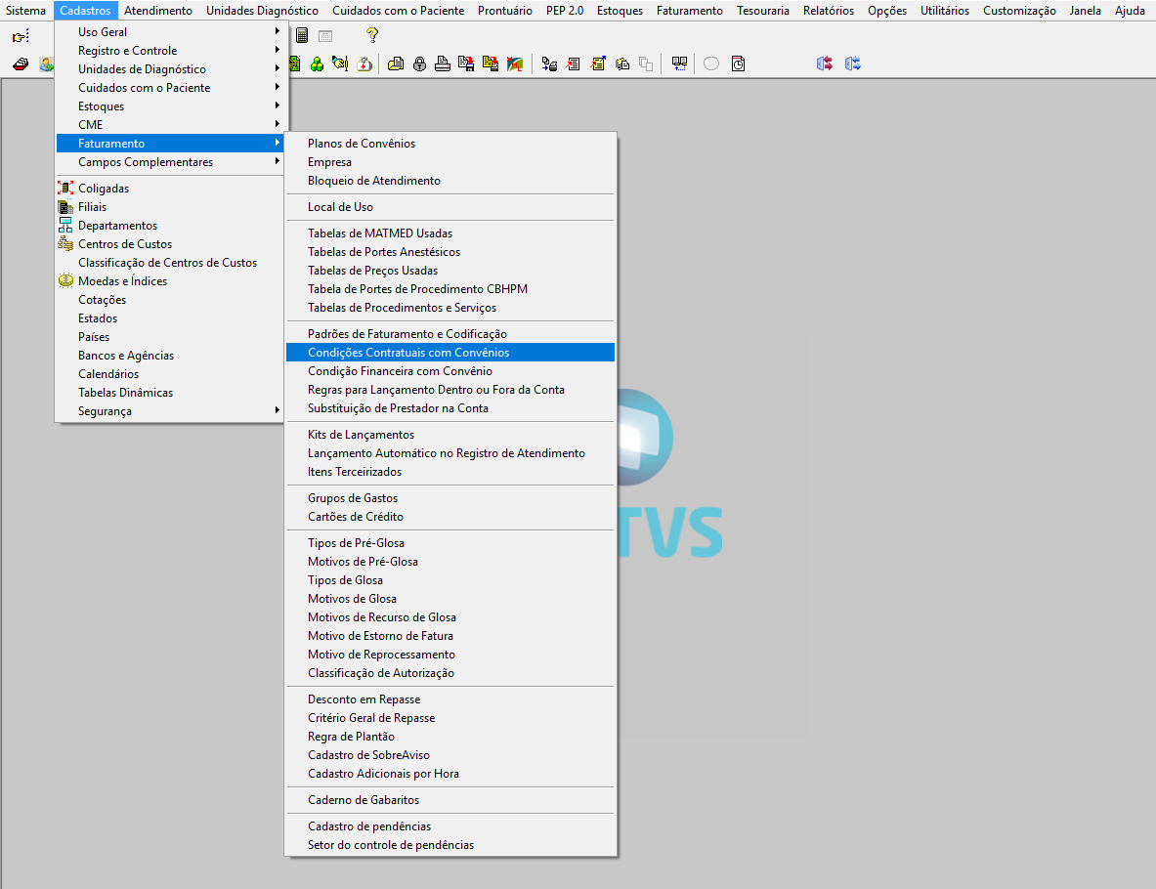Click the Coligadas menu icon

[x=65, y=188]
